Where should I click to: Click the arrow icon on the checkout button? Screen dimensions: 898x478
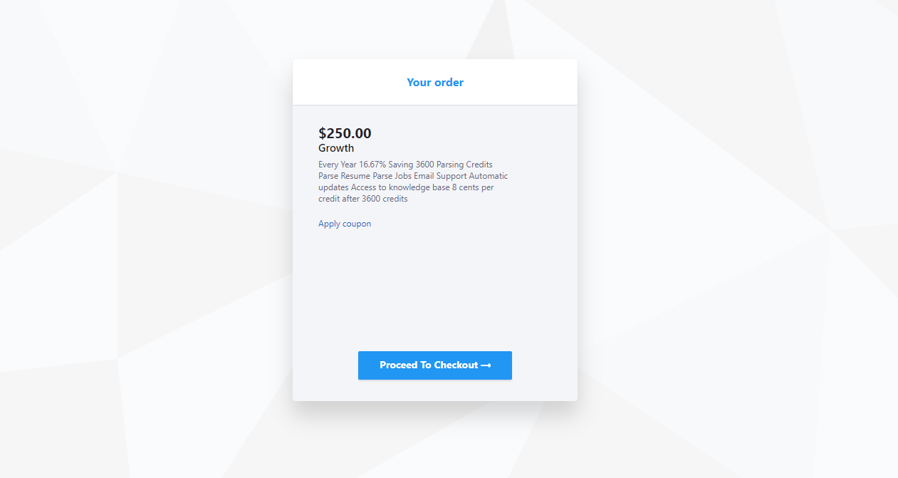[486, 365]
